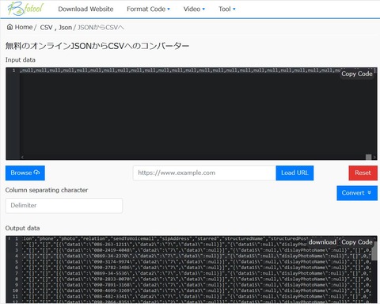Click the output editor vertical scrollbar

374,252
